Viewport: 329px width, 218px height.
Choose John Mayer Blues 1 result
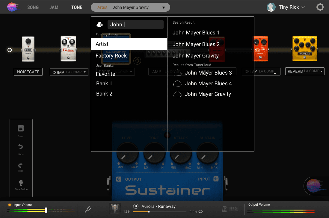(196, 33)
